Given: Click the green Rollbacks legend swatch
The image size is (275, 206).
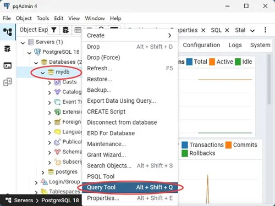Looking at the screenshot, I should pos(185,153).
